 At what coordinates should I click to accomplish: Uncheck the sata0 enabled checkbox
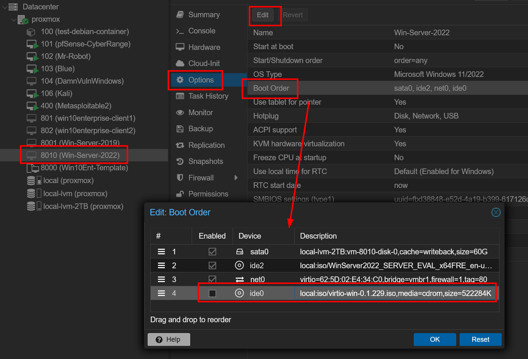(x=212, y=252)
